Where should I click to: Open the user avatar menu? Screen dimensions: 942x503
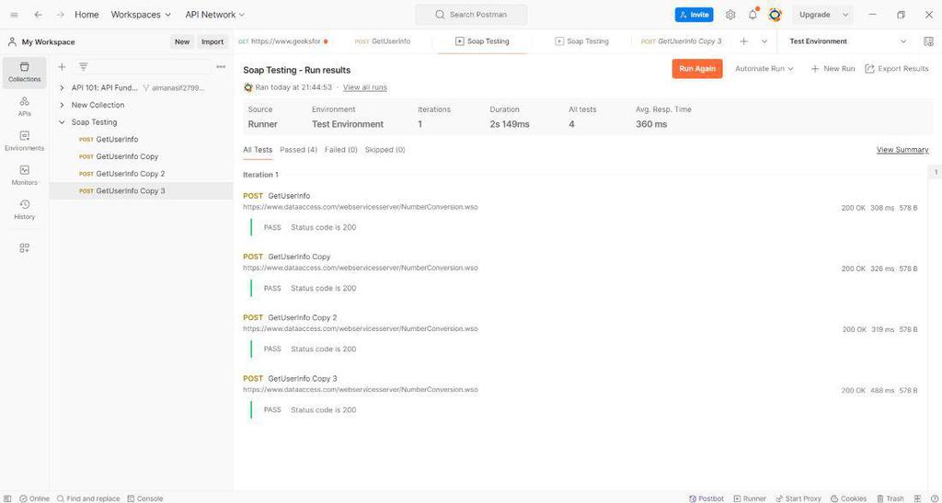tap(775, 15)
